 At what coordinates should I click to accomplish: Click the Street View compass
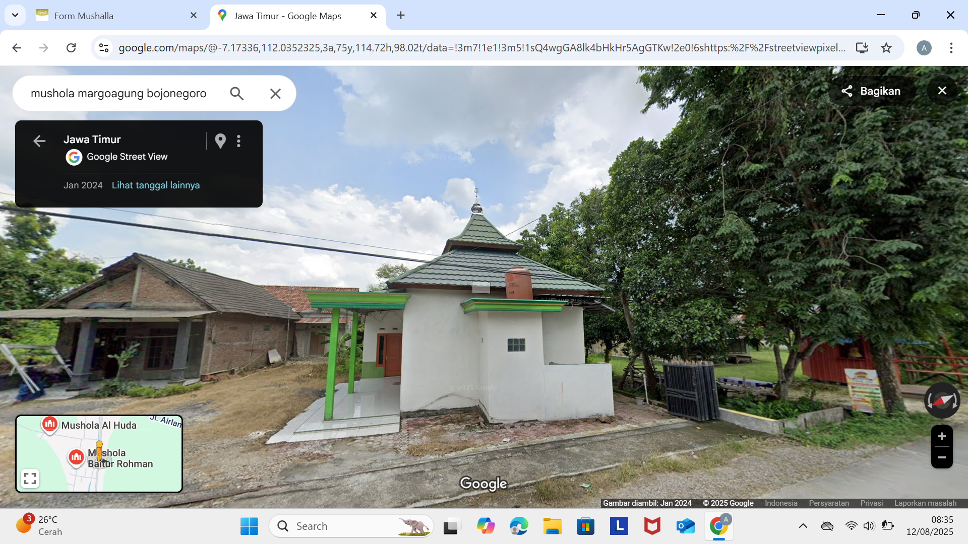pos(942,400)
